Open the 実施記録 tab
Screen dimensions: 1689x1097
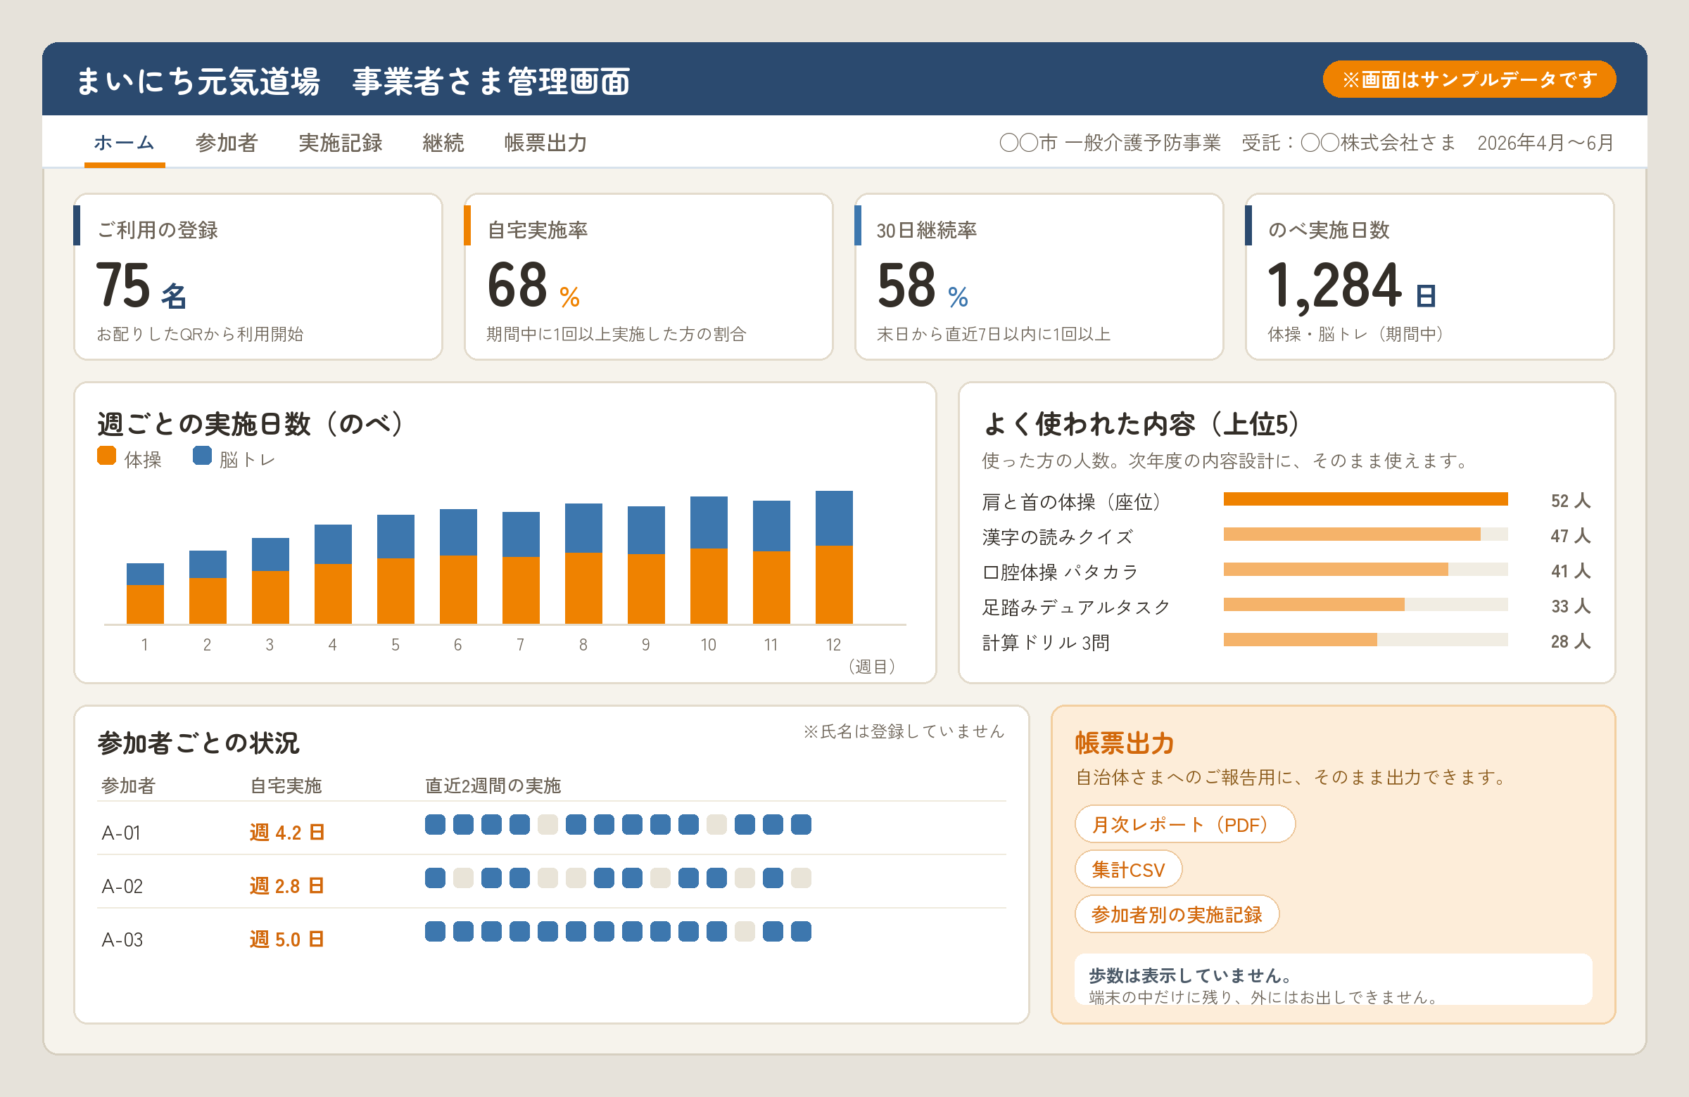340,143
